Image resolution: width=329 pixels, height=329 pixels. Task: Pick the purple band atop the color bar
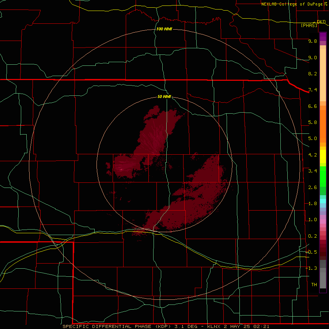[323, 37]
